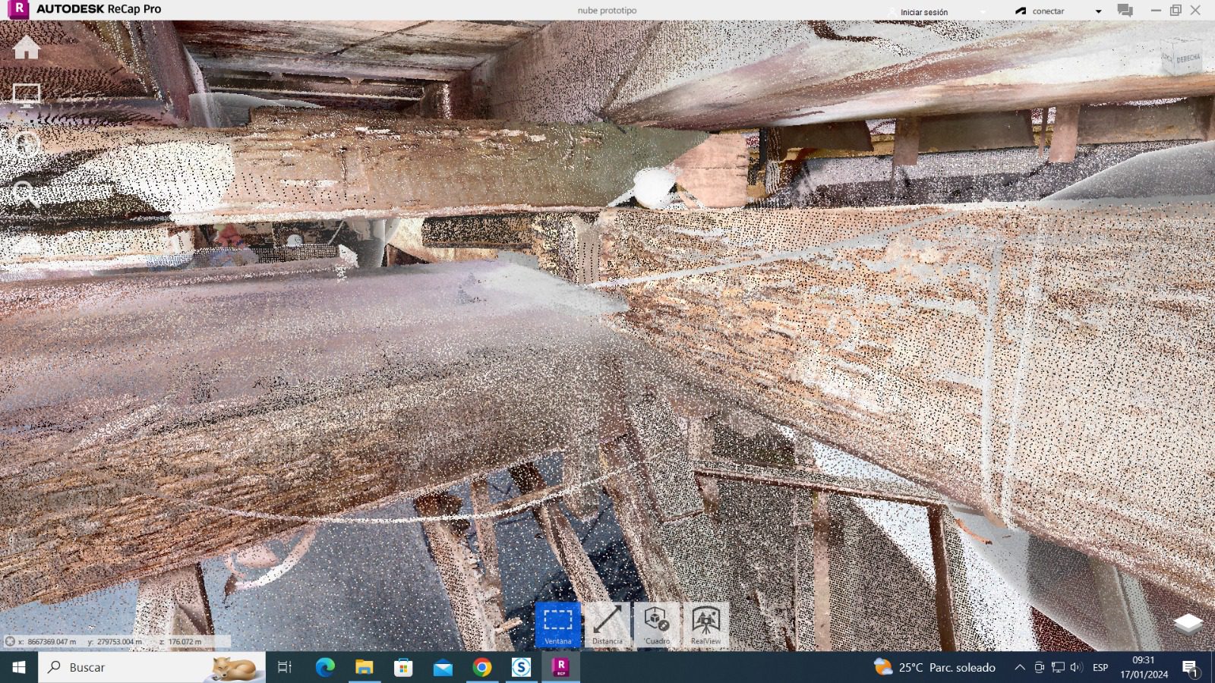The height and width of the screenshot is (683, 1215).
Task: Switch to RealView mode
Action: [706, 625]
